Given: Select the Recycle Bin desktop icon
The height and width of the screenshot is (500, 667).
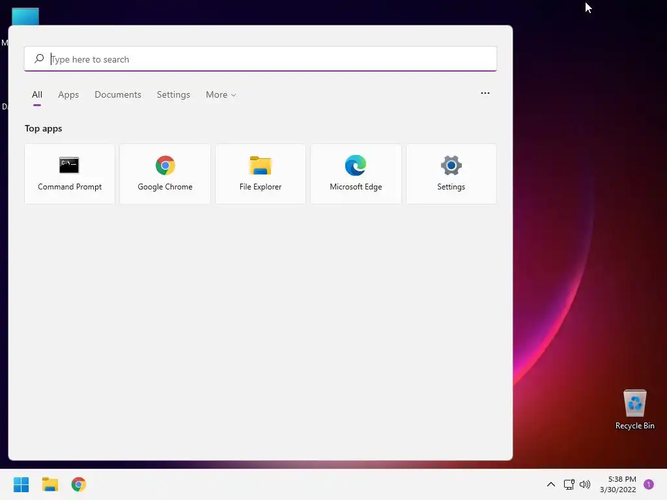Looking at the screenshot, I should pos(634,410).
